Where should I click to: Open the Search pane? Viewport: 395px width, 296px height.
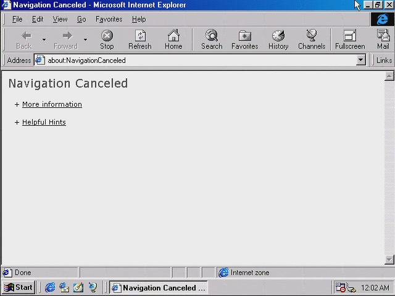212,39
